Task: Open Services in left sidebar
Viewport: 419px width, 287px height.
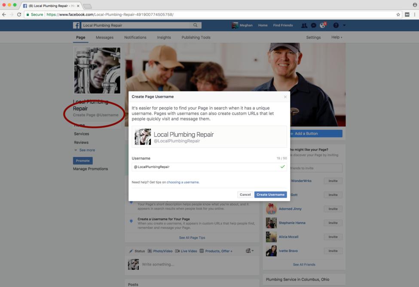Action: [82, 134]
